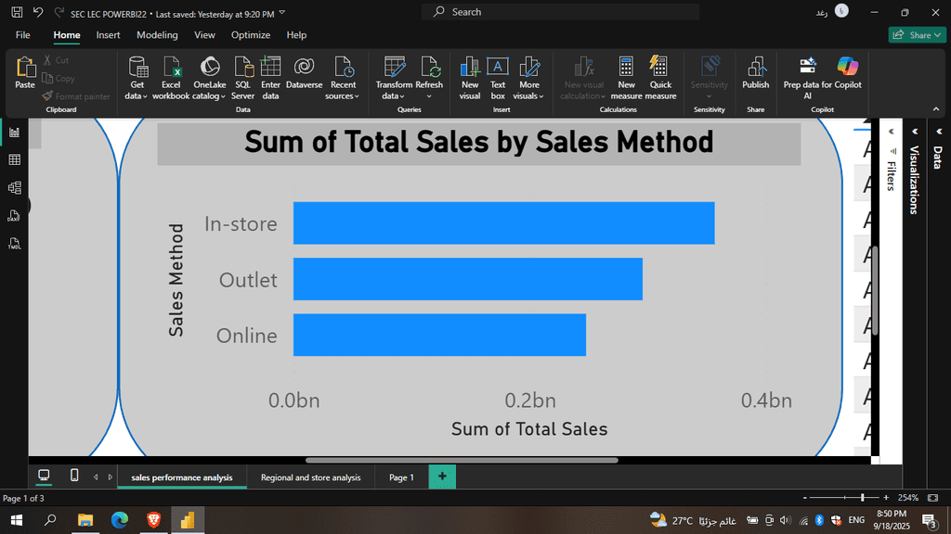The image size is (951, 534).
Task: Open the Modeling ribbon tab
Action: (x=157, y=35)
